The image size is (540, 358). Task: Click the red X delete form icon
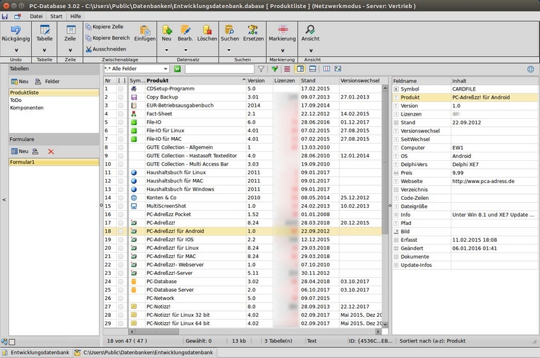[51, 151]
